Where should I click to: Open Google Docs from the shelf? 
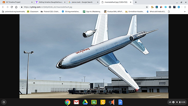120,102
